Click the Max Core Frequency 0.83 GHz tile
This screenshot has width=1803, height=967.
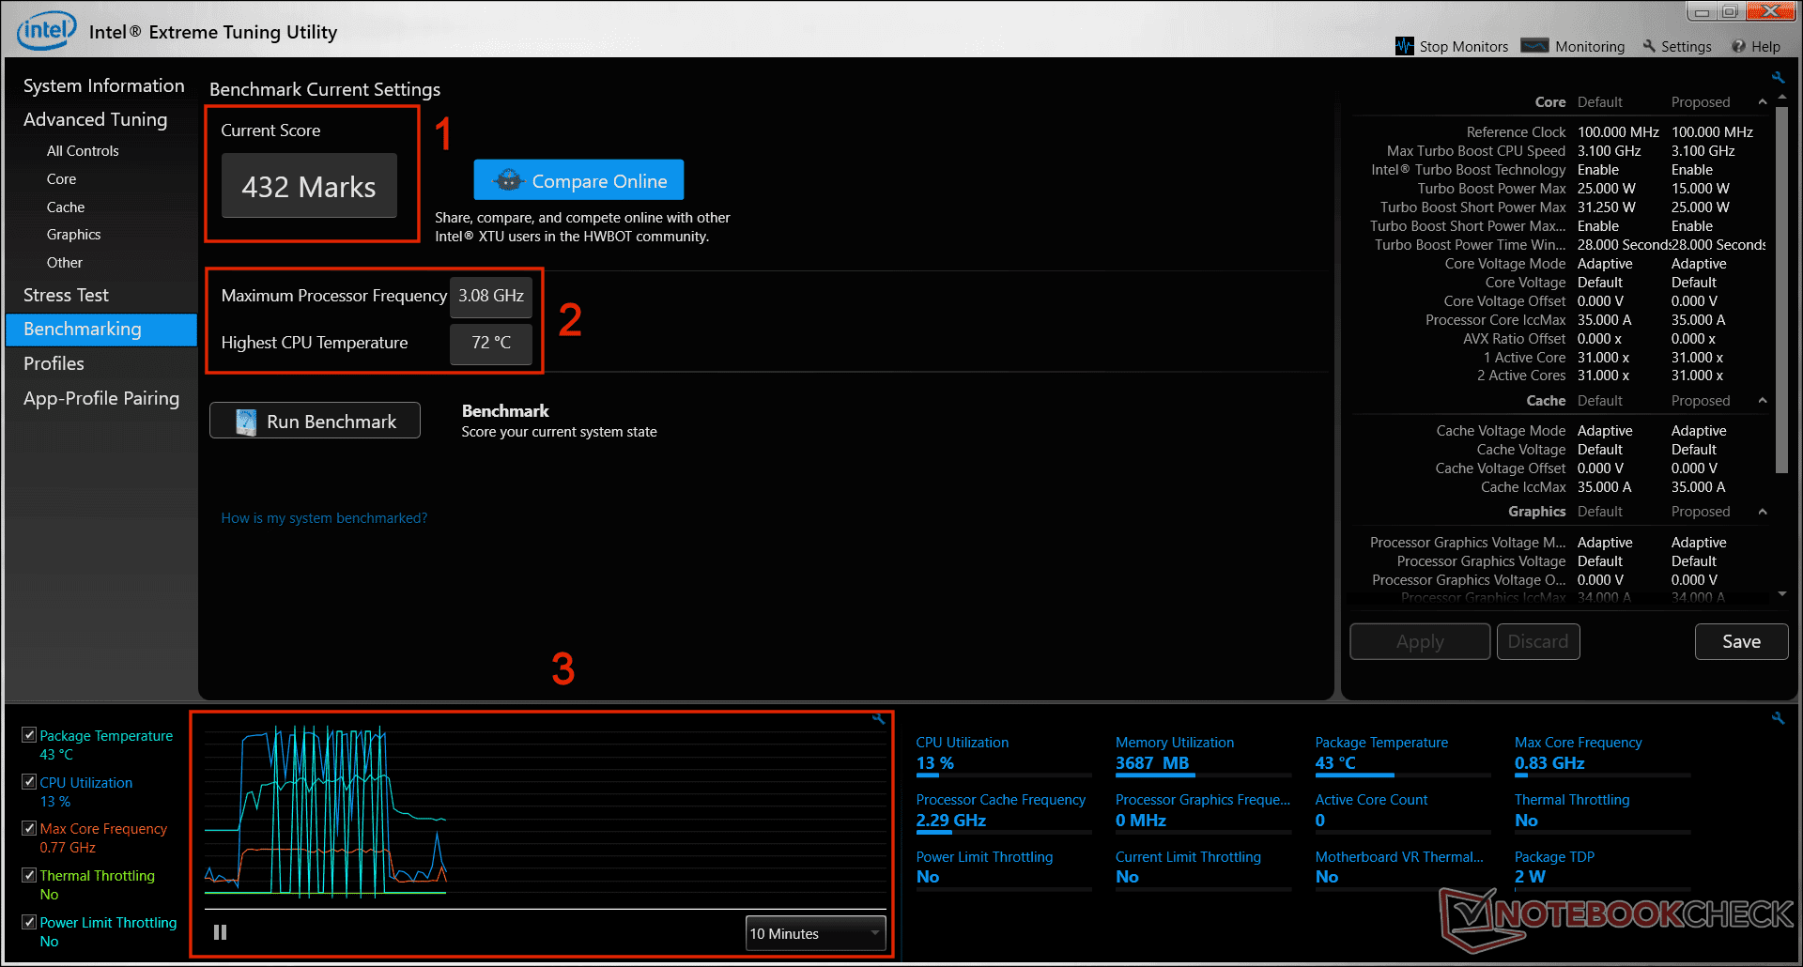click(x=1602, y=755)
